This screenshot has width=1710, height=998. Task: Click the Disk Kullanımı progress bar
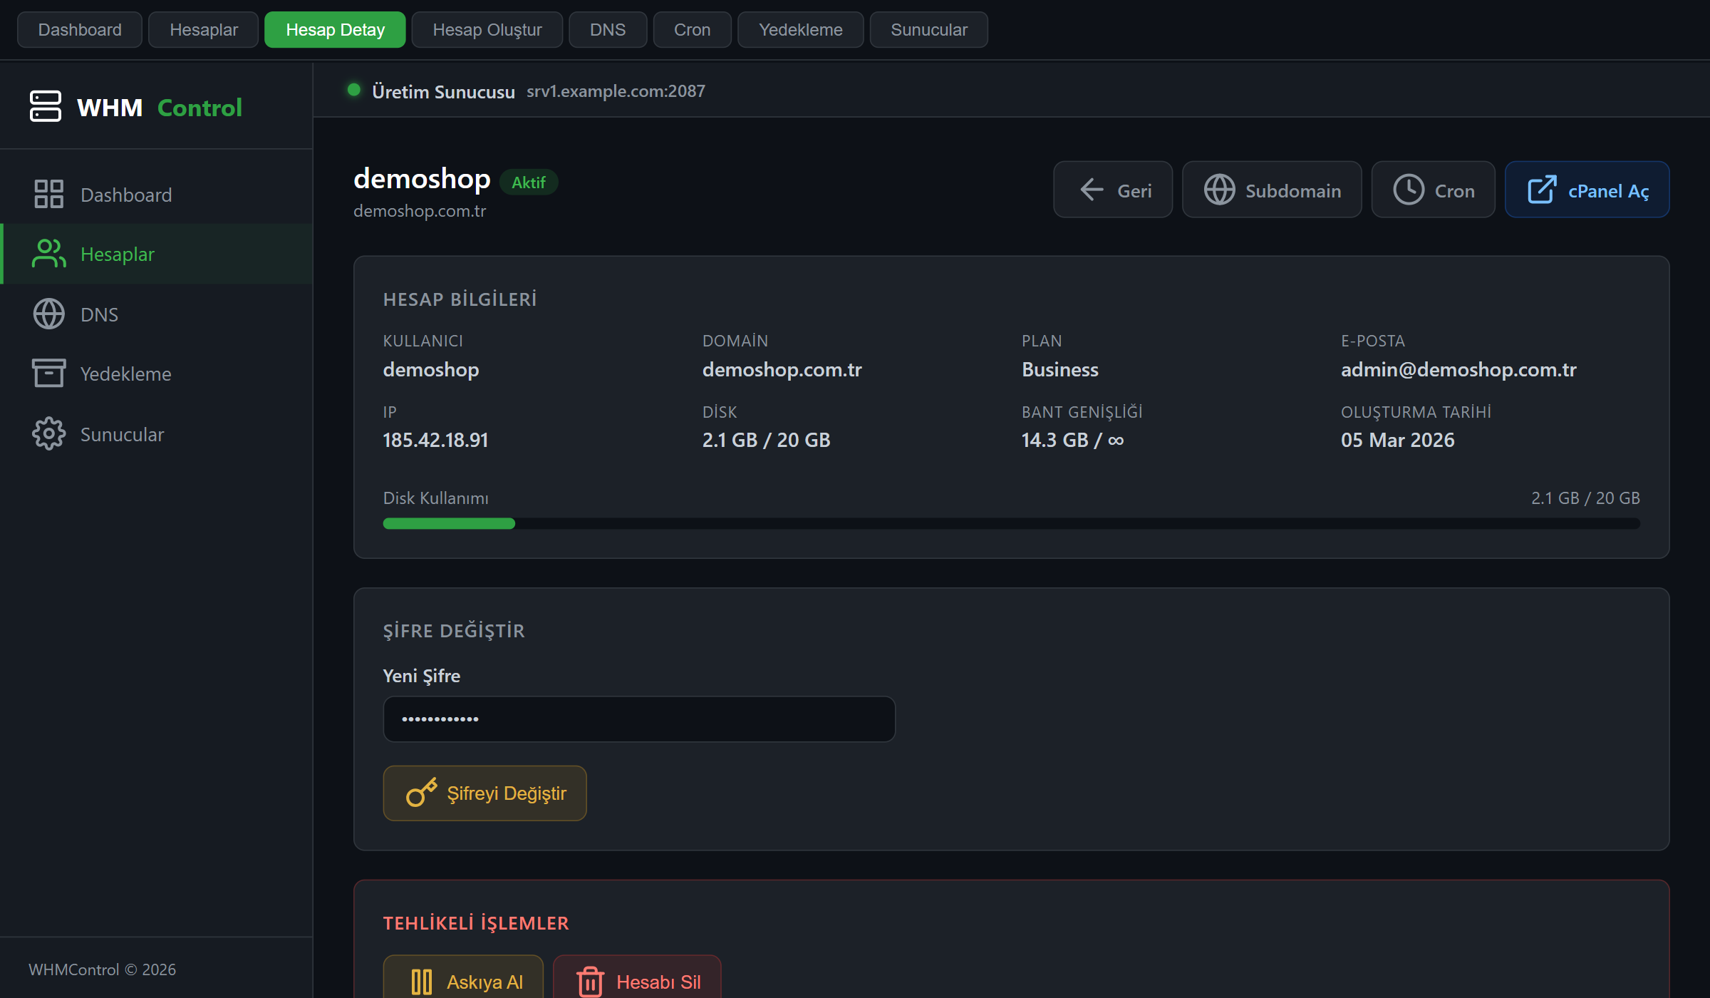tap(1011, 524)
